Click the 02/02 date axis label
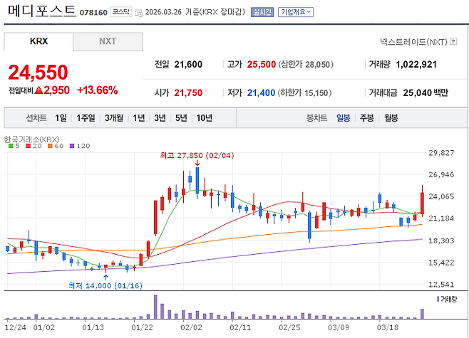The width and height of the screenshot is (469, 338). tap(191, 327)
